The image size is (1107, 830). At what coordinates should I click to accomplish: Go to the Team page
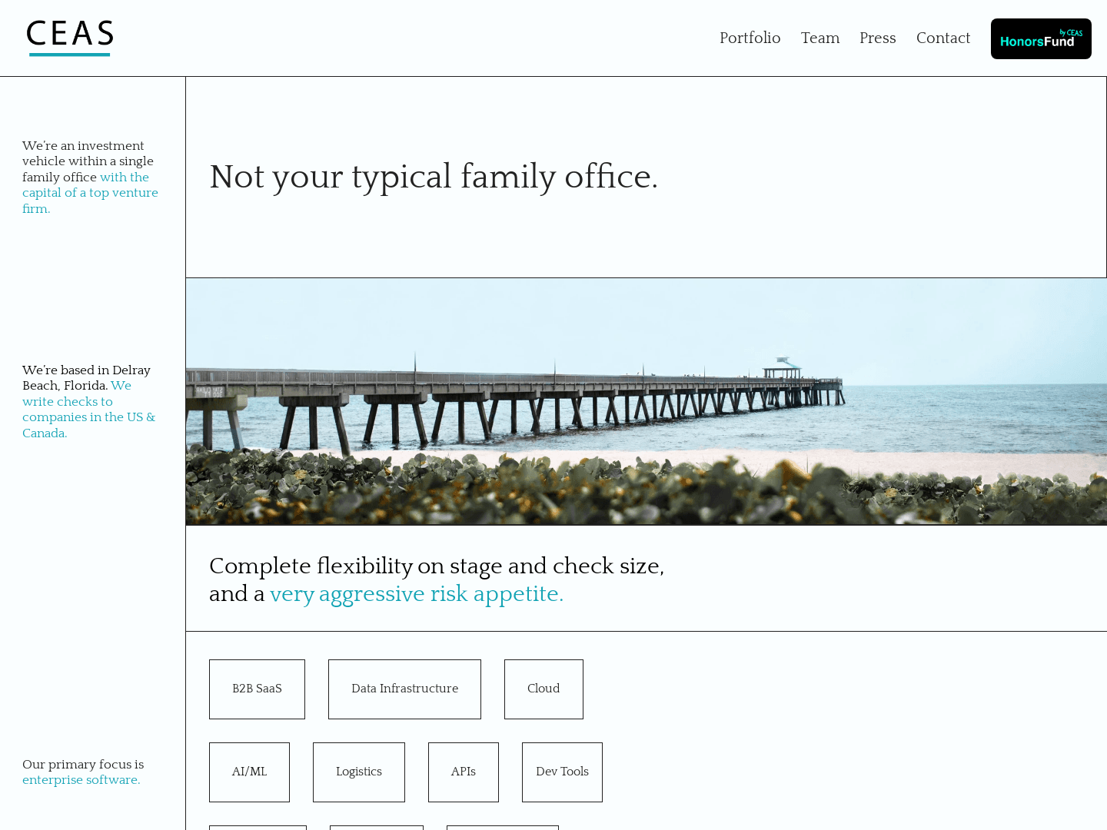coord(819,38)
